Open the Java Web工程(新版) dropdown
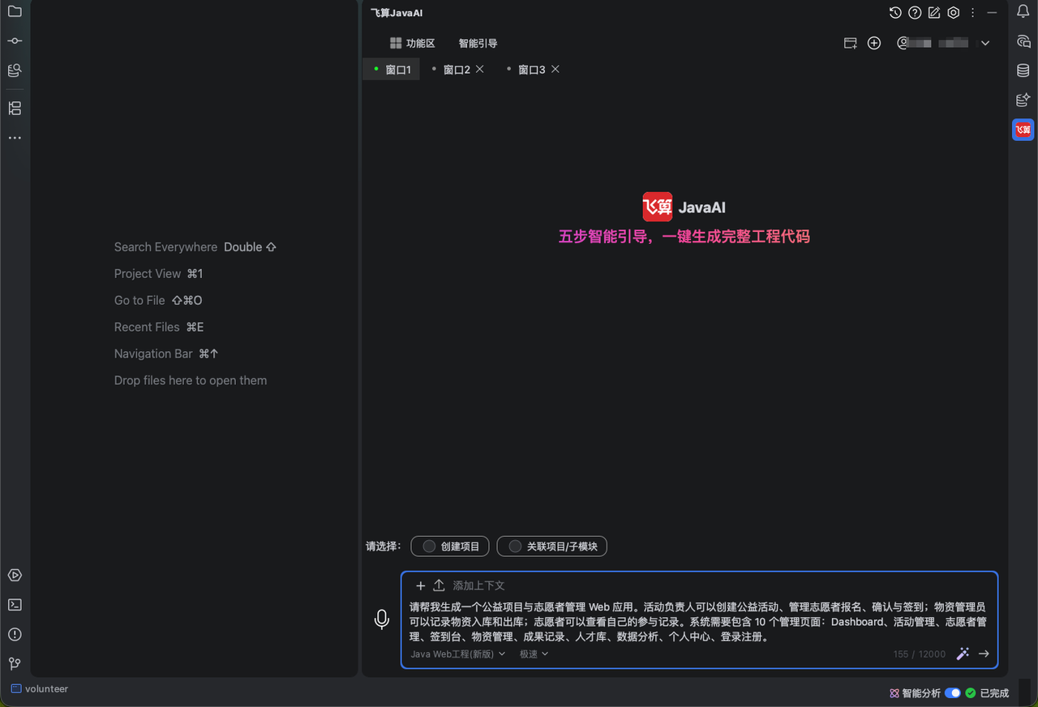The height and width of the screenshot is (707, 1038). (457, 653)
